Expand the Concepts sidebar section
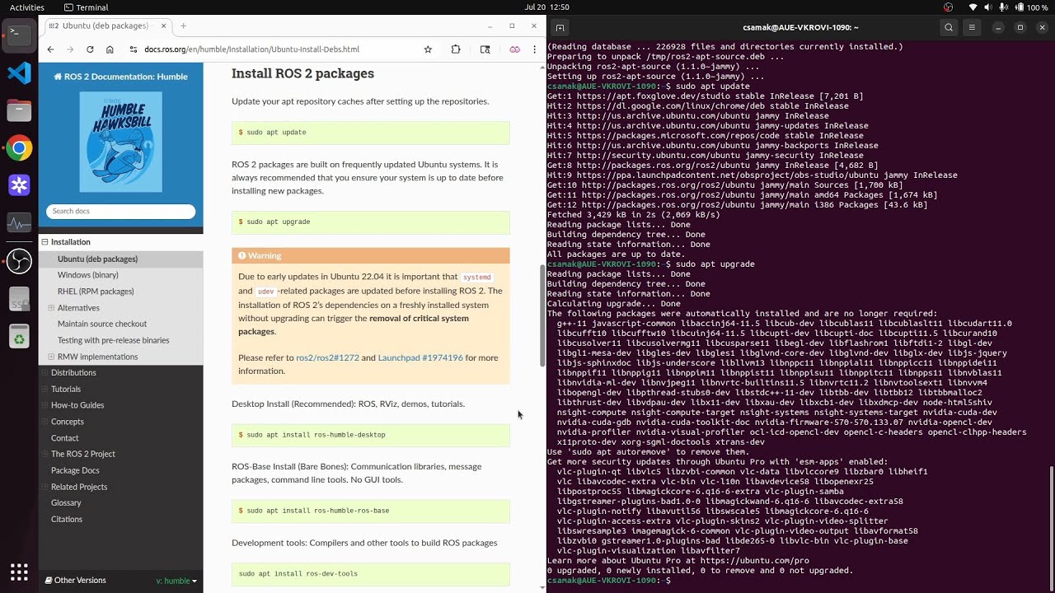Viewport: 1055px width, 593px height. (x=45, y=422)
